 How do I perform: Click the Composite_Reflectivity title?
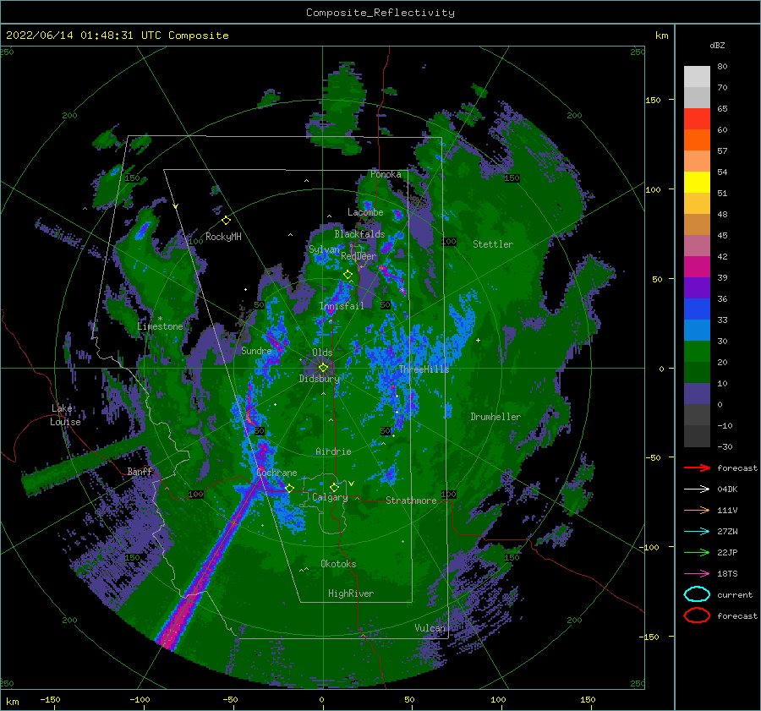[x=380, y=13]
